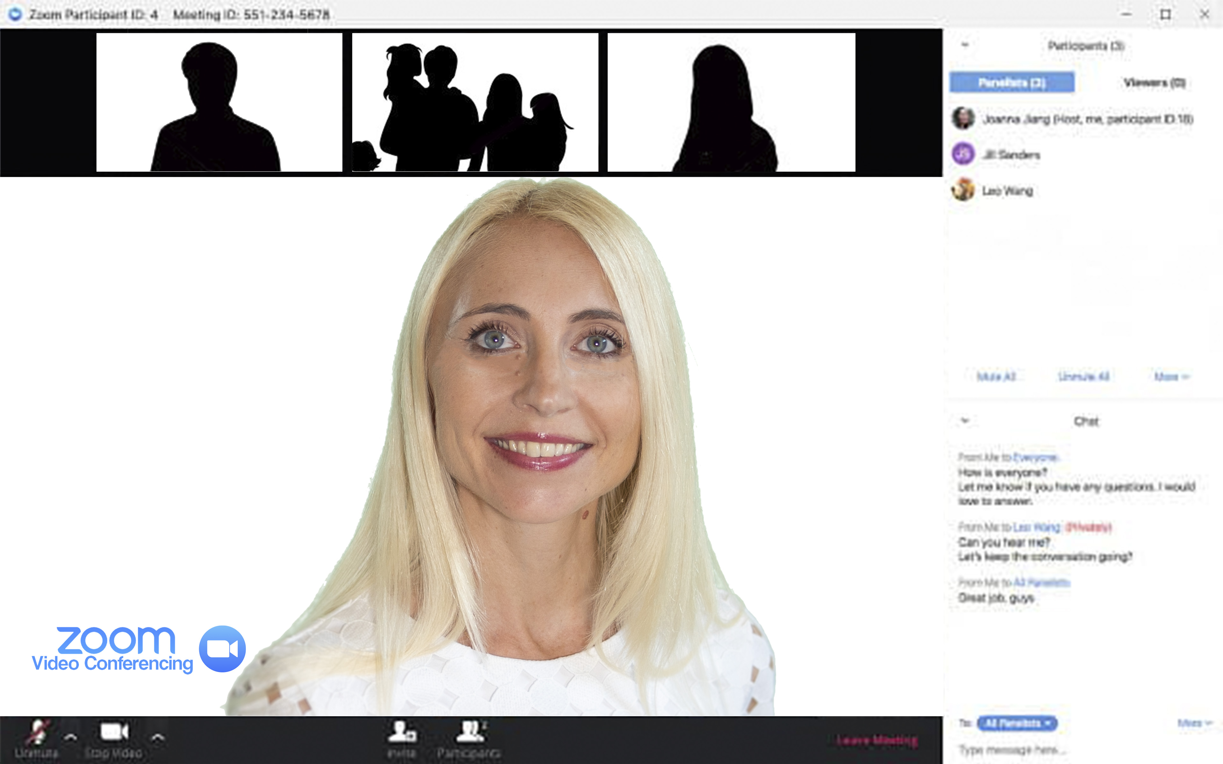
Task: Click Jill Sanders' purple avatar icon
Action: [x=963, y=154]
